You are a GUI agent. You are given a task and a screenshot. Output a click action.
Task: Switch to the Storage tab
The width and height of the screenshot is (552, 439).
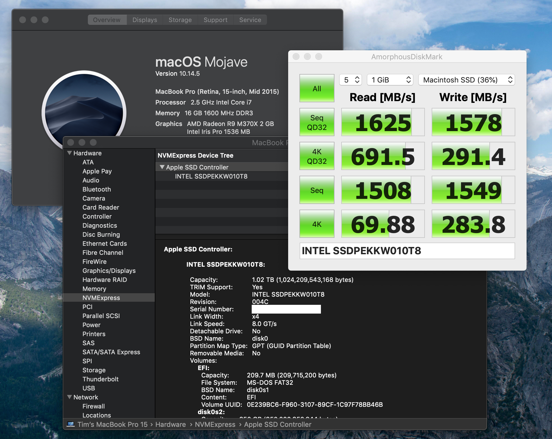click(x=180, y=20)
